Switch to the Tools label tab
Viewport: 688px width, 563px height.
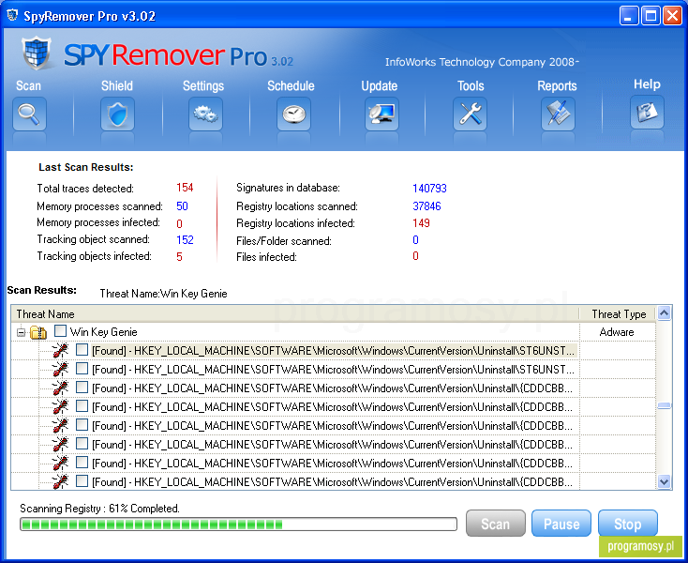(x=471, y=85)
